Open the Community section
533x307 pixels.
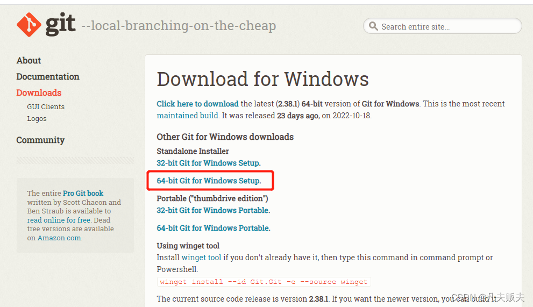click(x=40, y=140)
